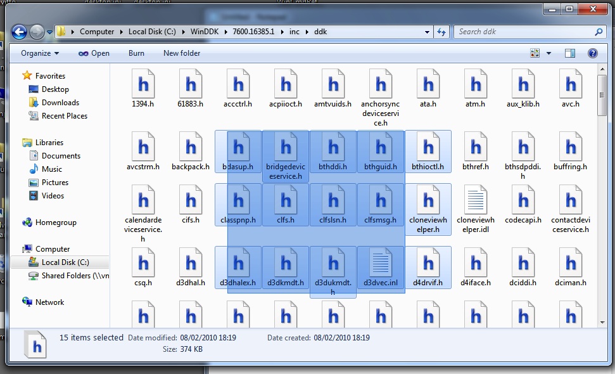The image size is (615, 374).
Task: Click the Change your view icon
Action: [x=535, y=53]
